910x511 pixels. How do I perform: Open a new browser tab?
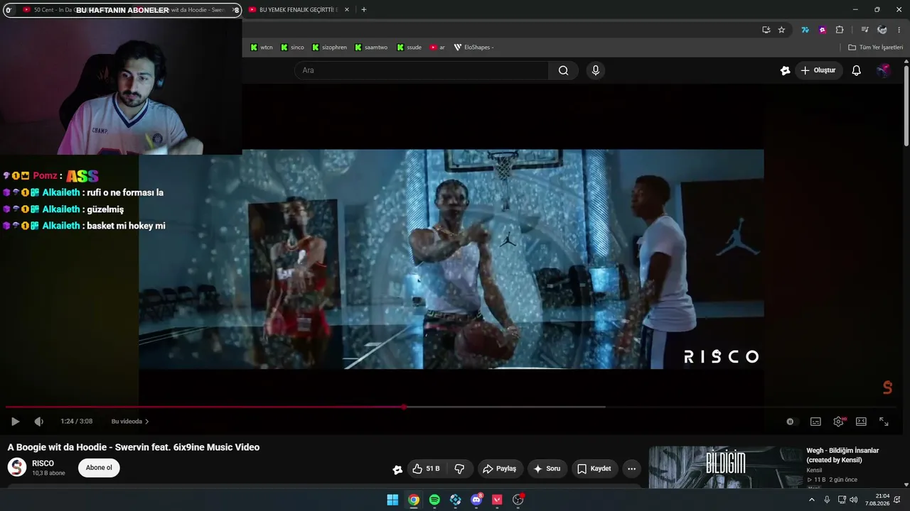coord(364,10)
